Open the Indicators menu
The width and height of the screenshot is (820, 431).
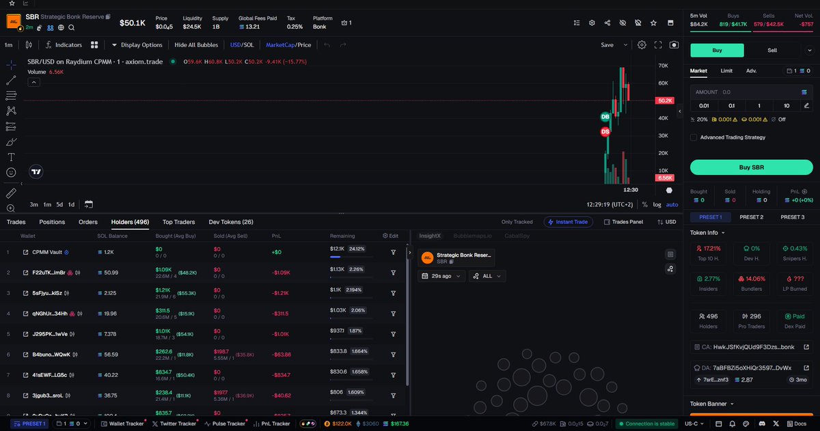[x=63, y=45]
